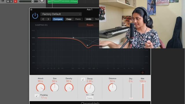
Task: Click the Size knob
Action: [55, 88]
